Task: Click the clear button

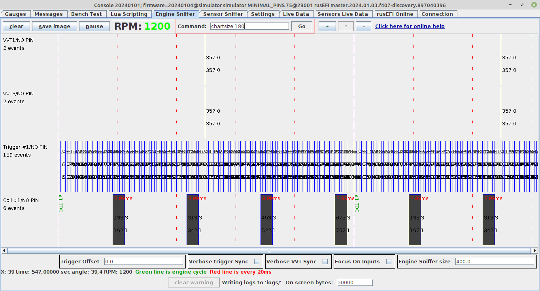Action: [16, 26]
